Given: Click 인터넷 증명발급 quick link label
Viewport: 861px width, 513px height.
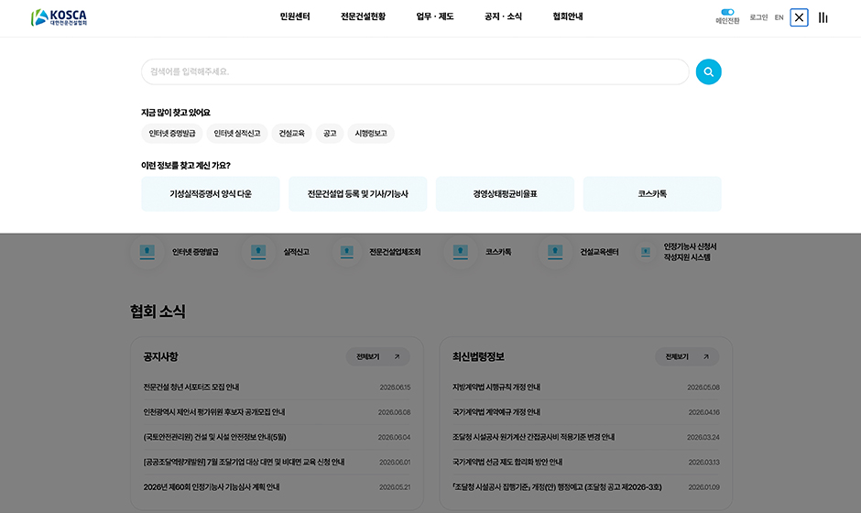Looking at the screenshot, I should (x=195, y=252).
